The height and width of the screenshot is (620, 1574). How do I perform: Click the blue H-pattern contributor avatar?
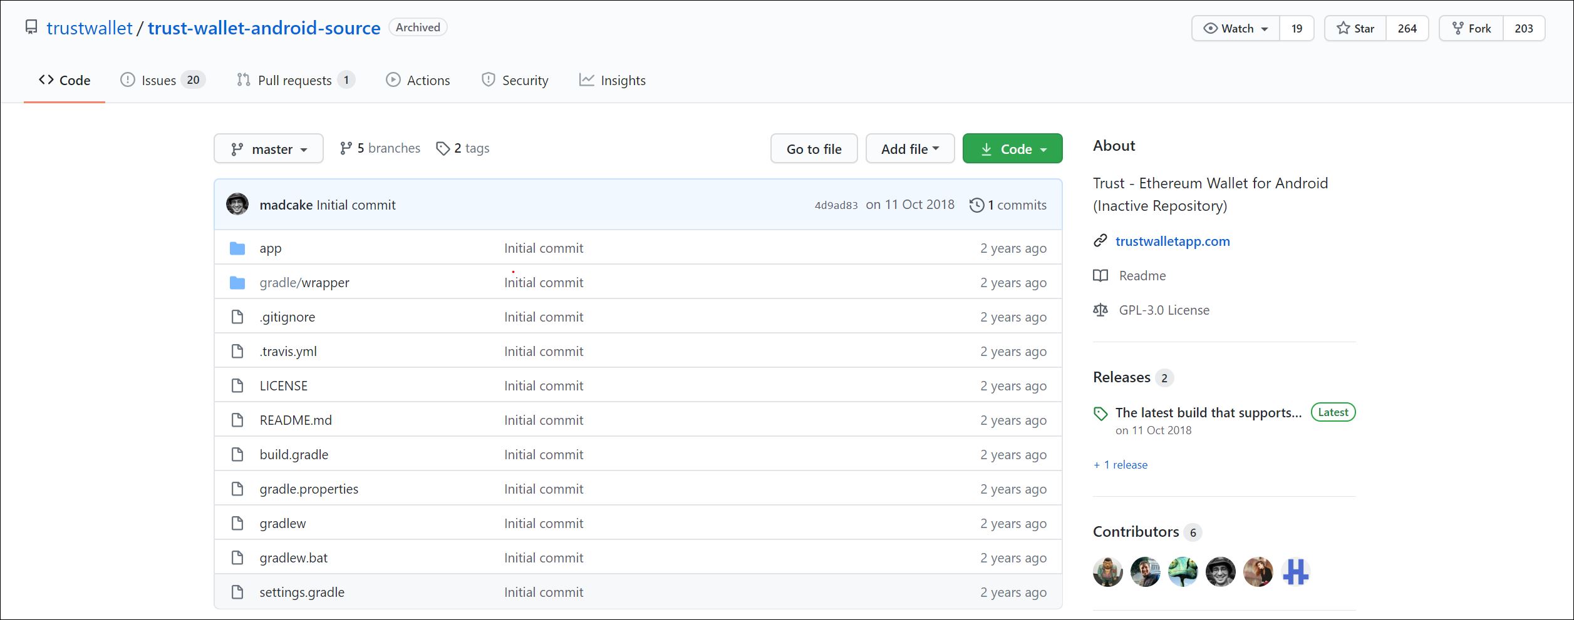pos(1296,572)
